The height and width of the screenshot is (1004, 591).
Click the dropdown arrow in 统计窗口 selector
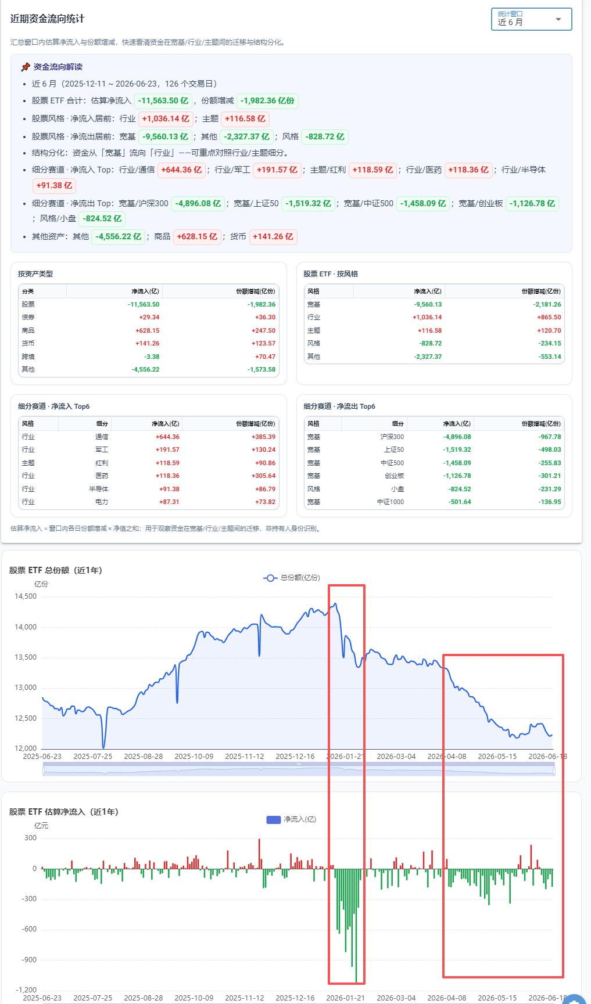(x=558, y=20)
